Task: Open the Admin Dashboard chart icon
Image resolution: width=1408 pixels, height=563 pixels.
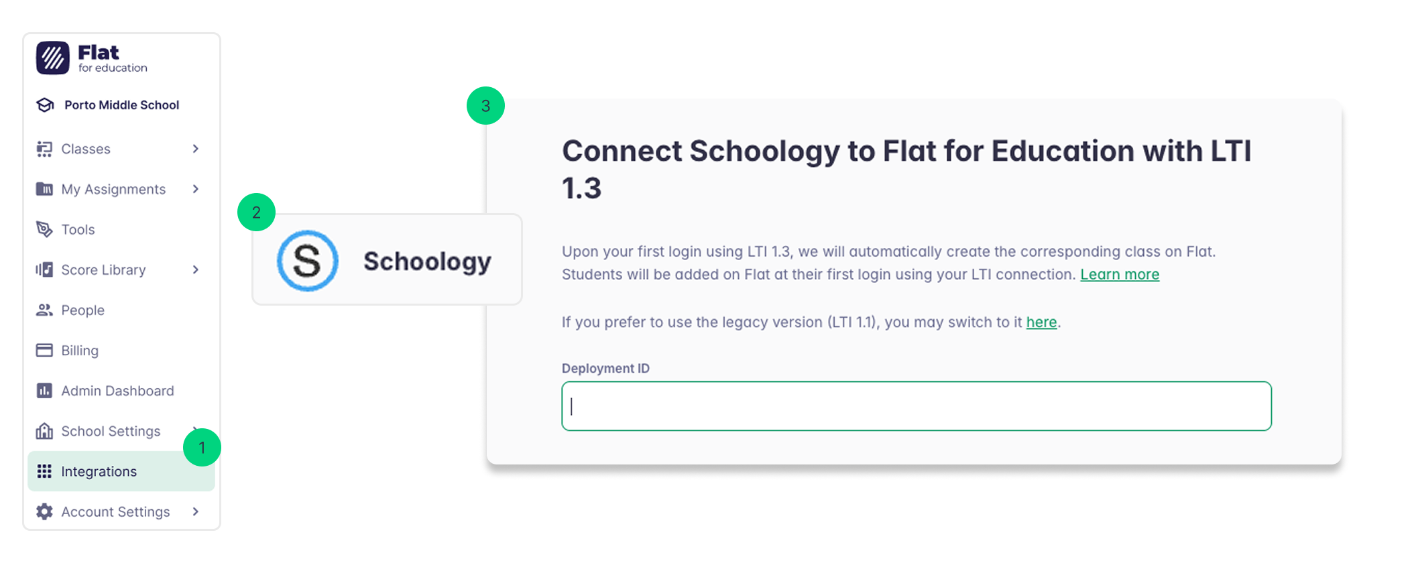Action: click(44, 391)
